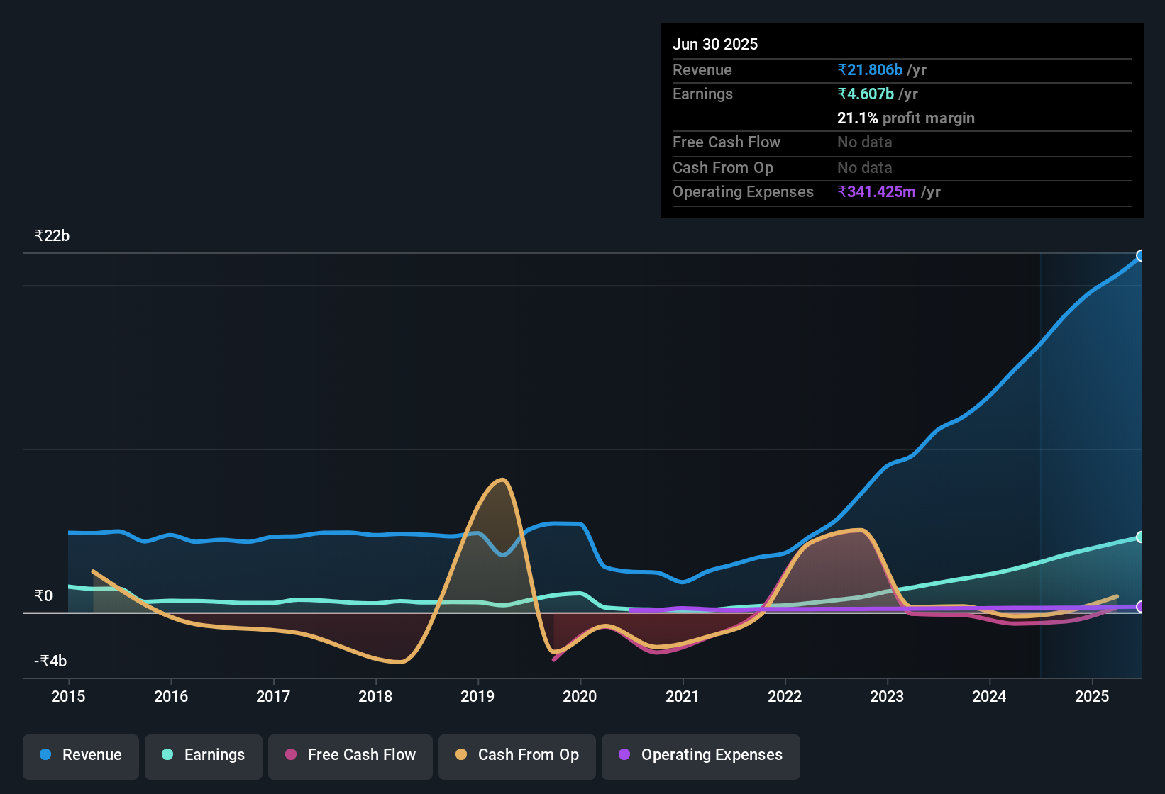Toggle Free Cash Flow series display
The width and height of the screenshot is (1165, 794).
[350, 755]
